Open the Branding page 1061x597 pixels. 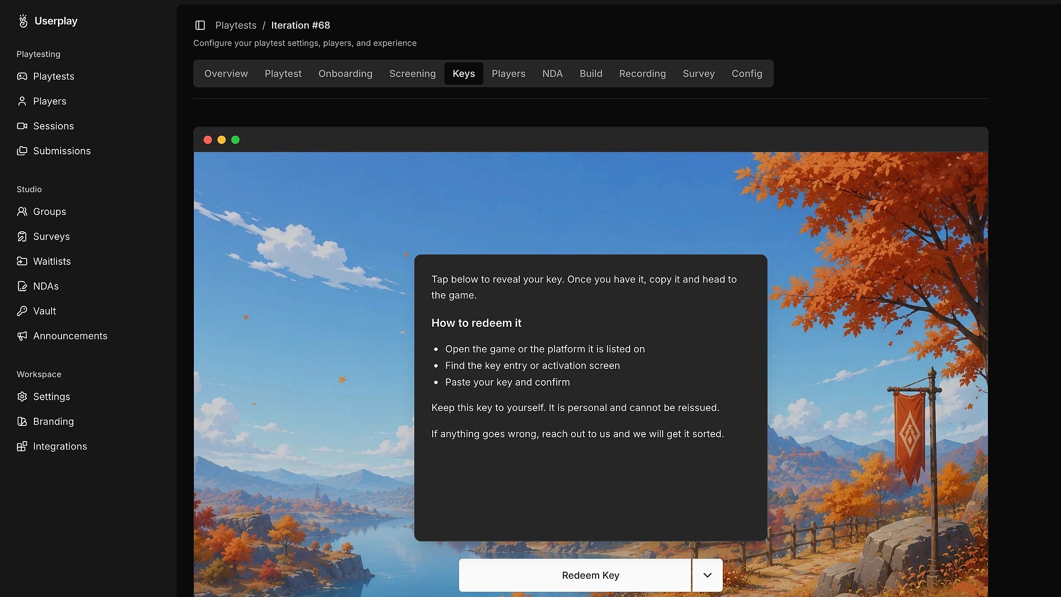coord(53,421)
